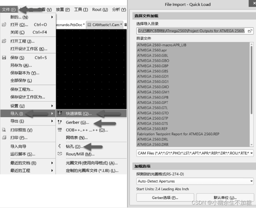
Task: Choose Open Design Workspace entry
Action: pos(28,49)
